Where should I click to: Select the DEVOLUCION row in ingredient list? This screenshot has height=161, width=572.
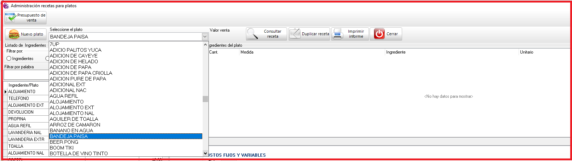(21, 112)
